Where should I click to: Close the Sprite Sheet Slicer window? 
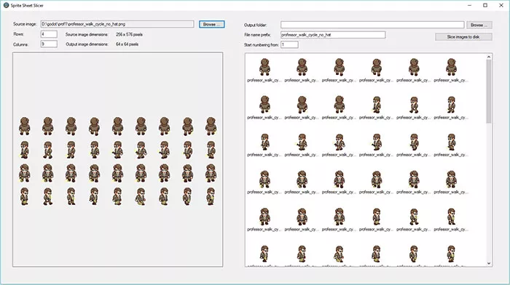501,5
